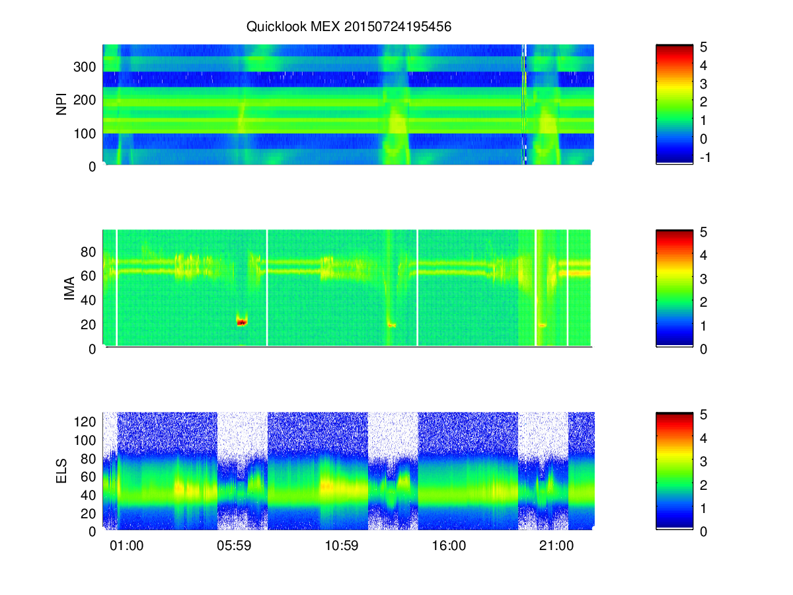This screenshot has width=793, height=595.
Task: Click the 0 label on IMA colorbar
Action: pos(704,348)
